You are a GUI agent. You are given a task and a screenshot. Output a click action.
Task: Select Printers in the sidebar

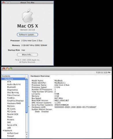point(11,120)
